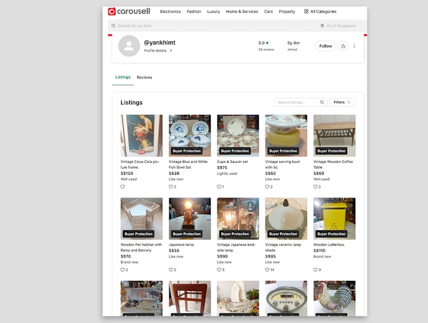
Task: Like the Wooden Letterbox listing
Action: [316, 270]
